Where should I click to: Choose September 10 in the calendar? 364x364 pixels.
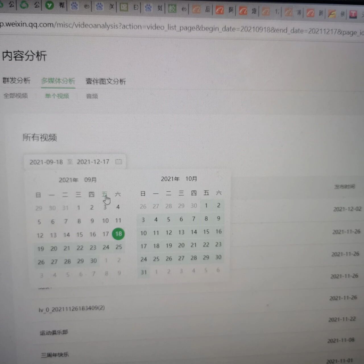(x=105, y=221)
